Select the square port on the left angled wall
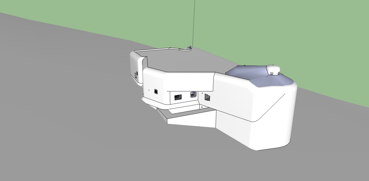This screenshot has width=369, height=181. click(156, 91)
